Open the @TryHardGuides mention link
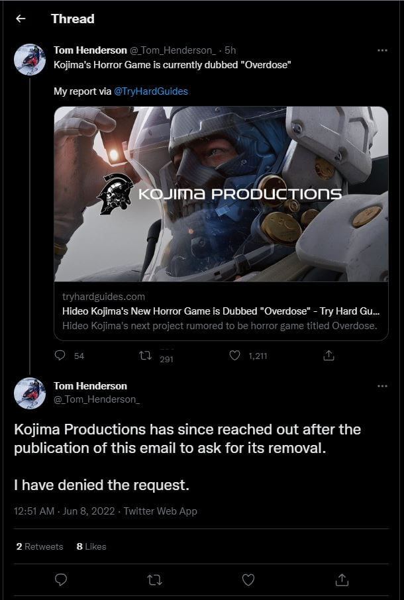The width and height of the screenshot is (404, 600). tap(151, 91)
